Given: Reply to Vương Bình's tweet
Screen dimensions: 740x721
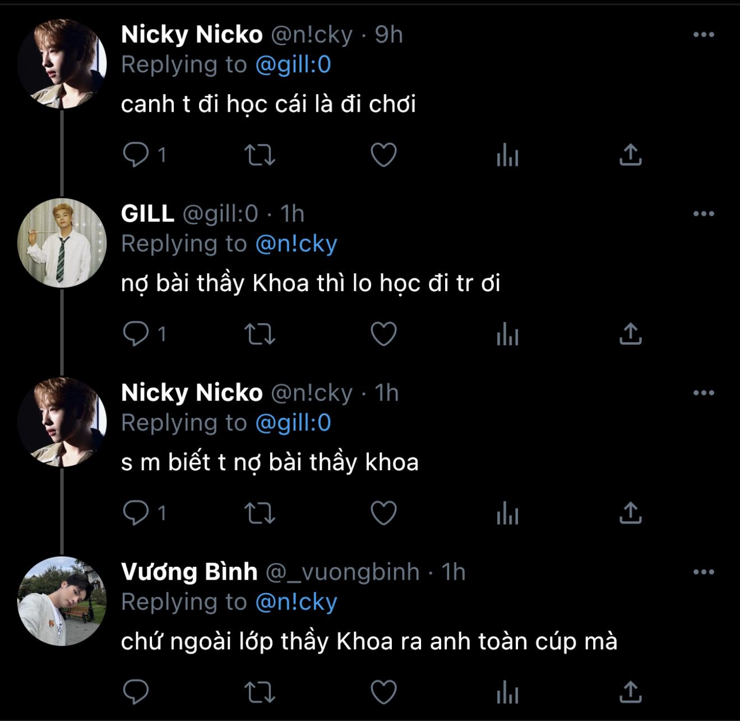Looking at the screenshot, I should click(136, 692).
